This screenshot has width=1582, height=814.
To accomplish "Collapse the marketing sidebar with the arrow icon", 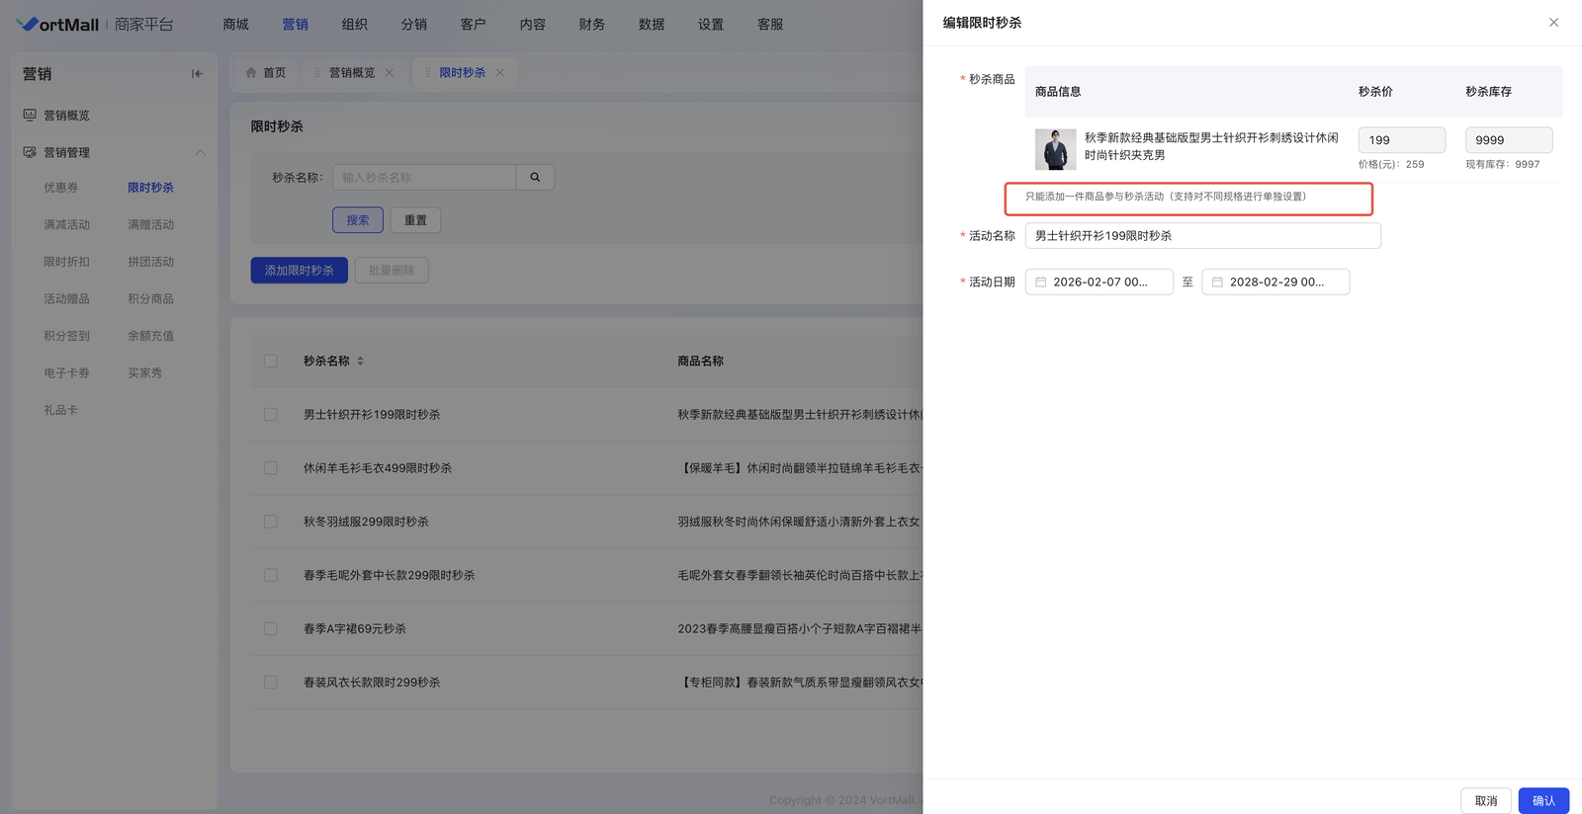I will point(197,74).
